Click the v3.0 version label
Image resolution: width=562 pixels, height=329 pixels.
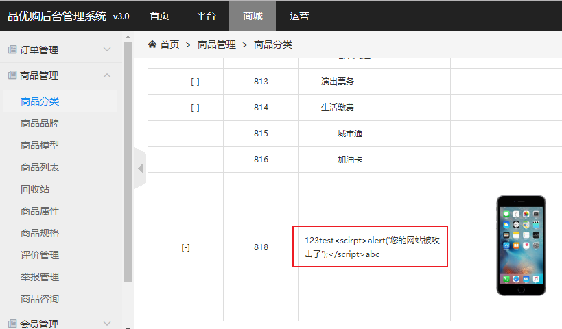coord(121,16)
